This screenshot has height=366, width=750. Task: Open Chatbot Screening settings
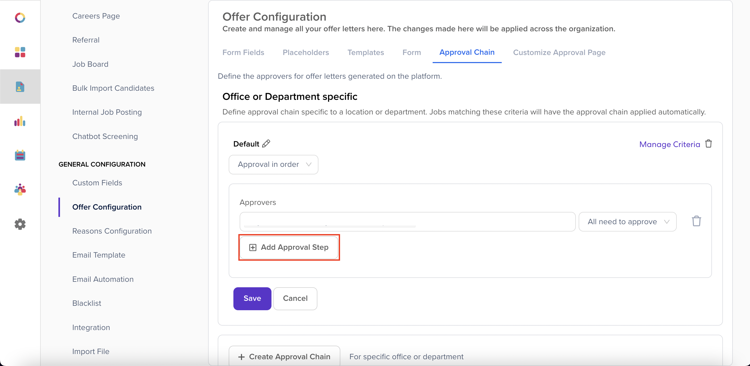105,136
